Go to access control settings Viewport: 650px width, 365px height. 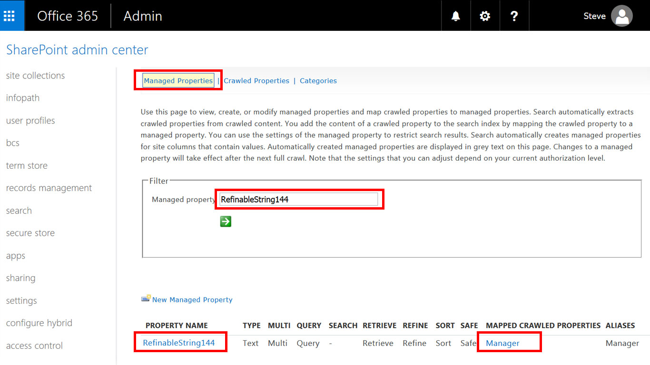point(34,346)
